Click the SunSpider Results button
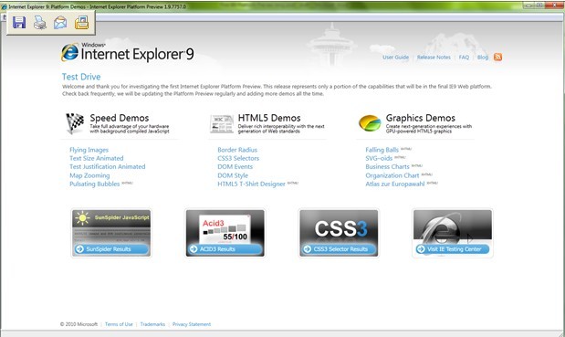This screenshot has width=565, height=337. click(111, 249)
